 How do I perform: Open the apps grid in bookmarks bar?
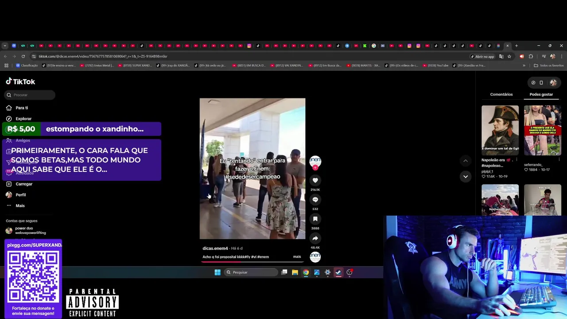click(6, 66)
